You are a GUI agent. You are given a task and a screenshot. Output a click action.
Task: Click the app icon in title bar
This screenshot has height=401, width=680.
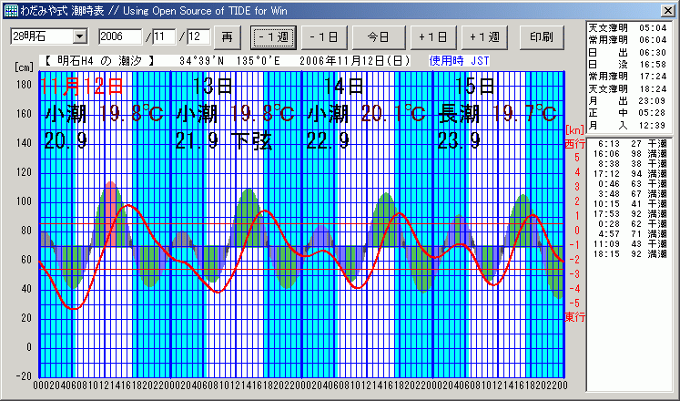click(x=9, y=9)
